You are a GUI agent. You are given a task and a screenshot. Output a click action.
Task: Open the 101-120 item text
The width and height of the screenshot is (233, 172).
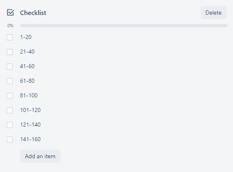point(30,110)
